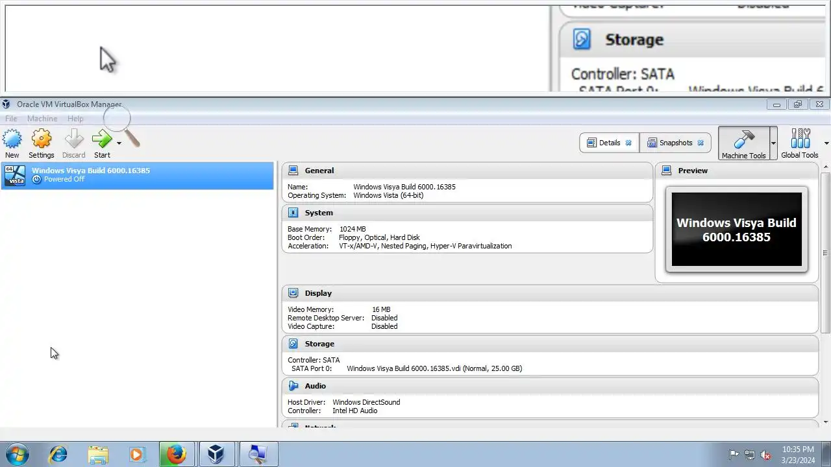The width and height of the screenshot is (831, 467).
Task: Click the Intel HD Audio controller value
Action: tap(355, 411)
